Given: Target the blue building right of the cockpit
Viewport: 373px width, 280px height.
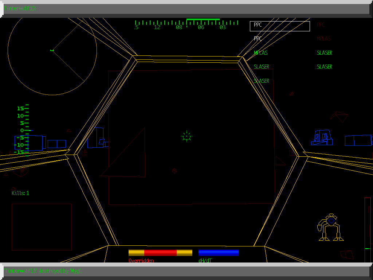Looking at the screenshot, I should point(322,138).
